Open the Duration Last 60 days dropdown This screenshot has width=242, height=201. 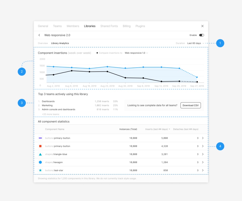pos(196,43)
